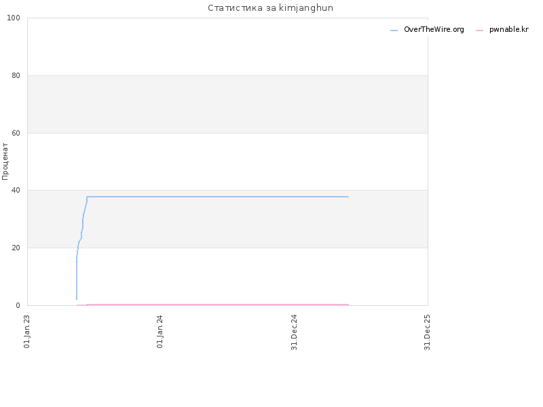Toggle the pwnable.kr legend entry

coord(502,30)
